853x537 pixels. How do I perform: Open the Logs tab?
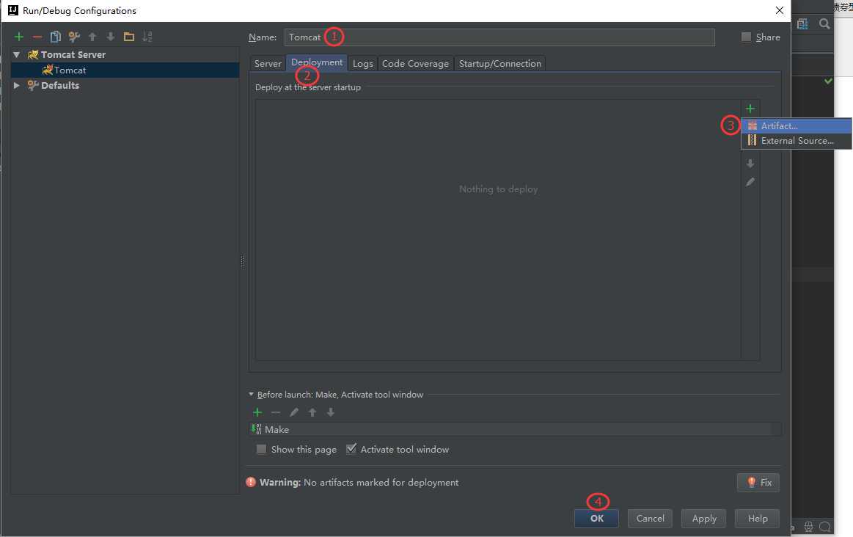tap(363, 64)
